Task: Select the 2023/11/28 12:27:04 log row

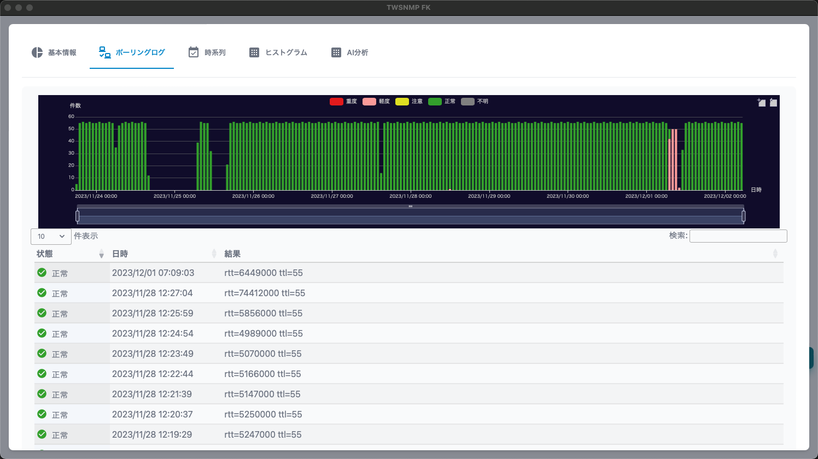Action: (x=409, y=293)
